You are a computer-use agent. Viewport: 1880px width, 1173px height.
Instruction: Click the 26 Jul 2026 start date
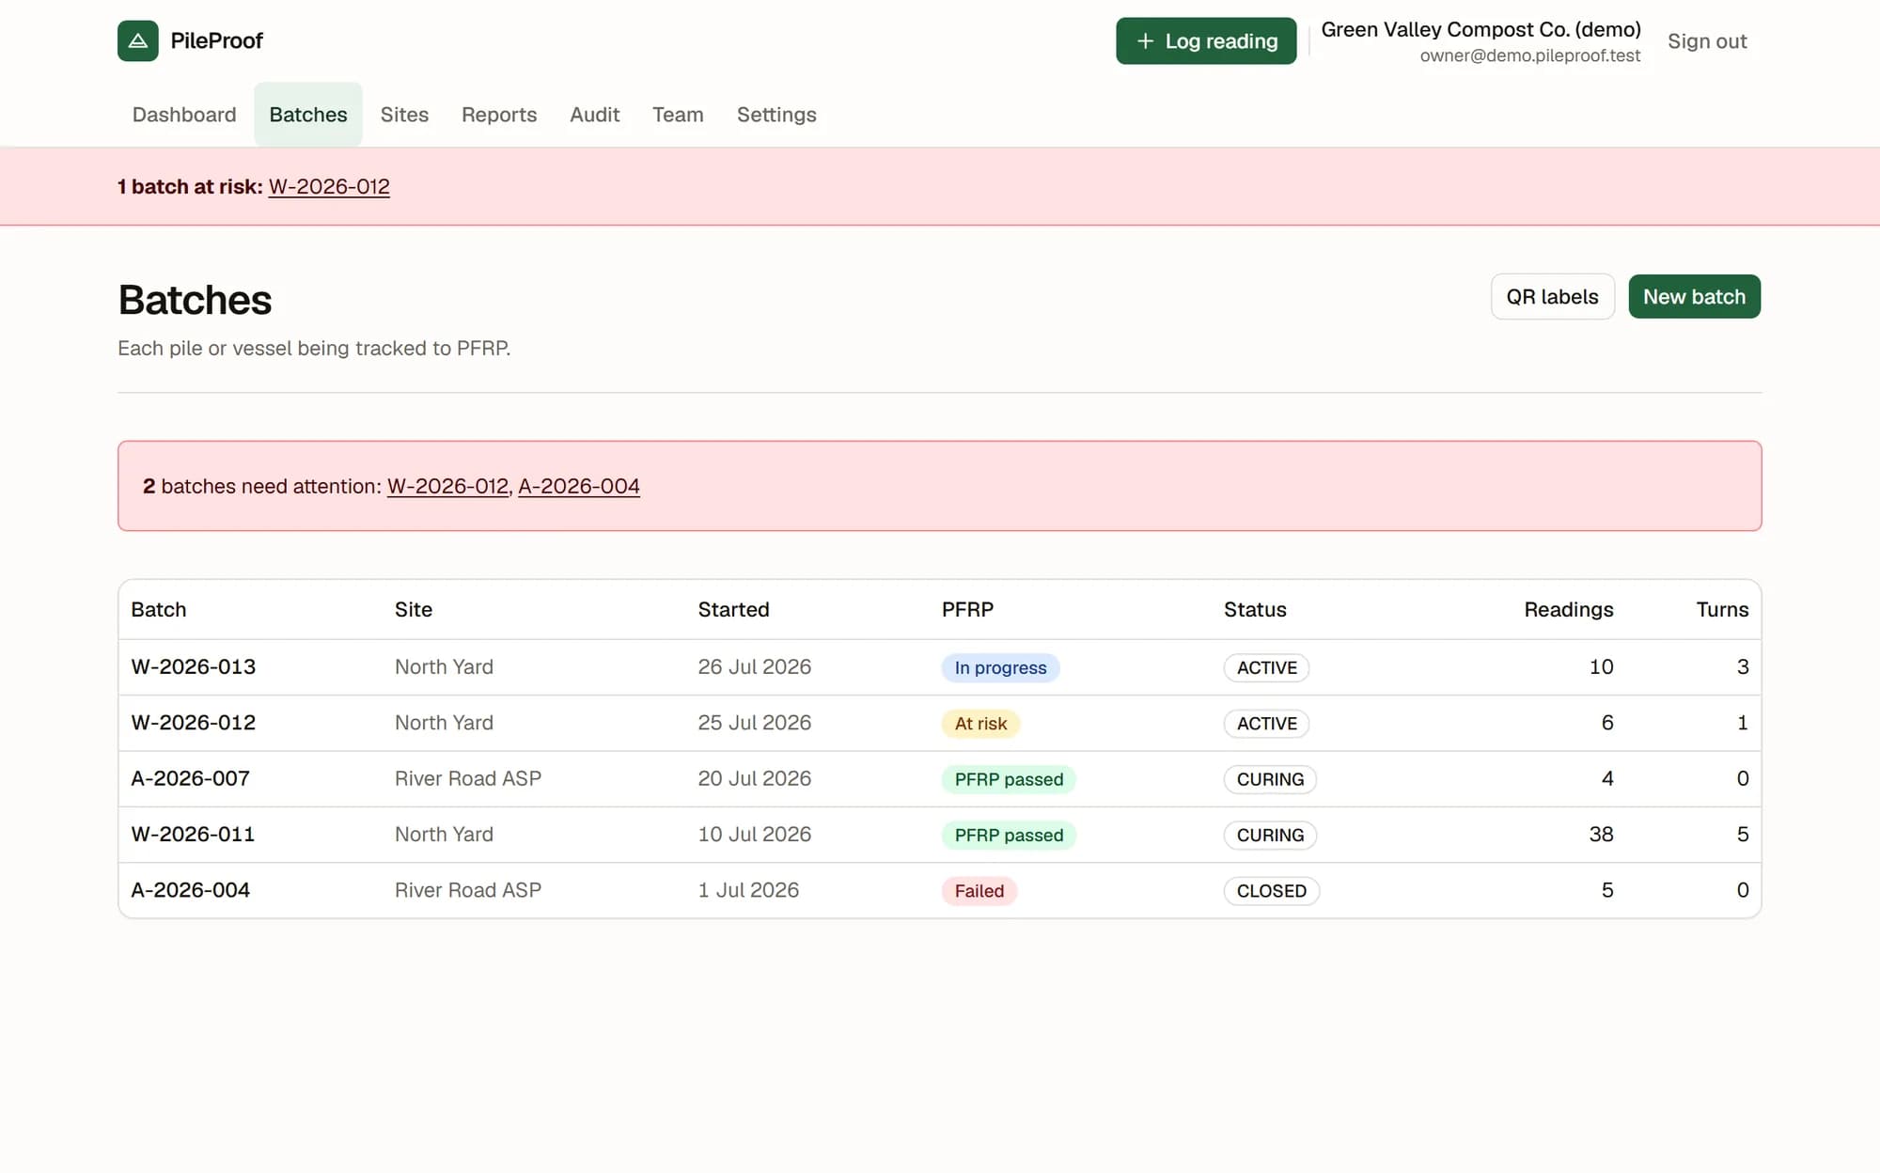[x=754, y=666]
